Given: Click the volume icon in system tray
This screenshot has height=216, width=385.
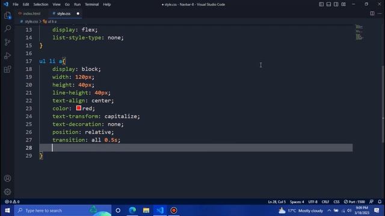Looking at the screenshot, I should pyautogui.click(x=349, y=211).
